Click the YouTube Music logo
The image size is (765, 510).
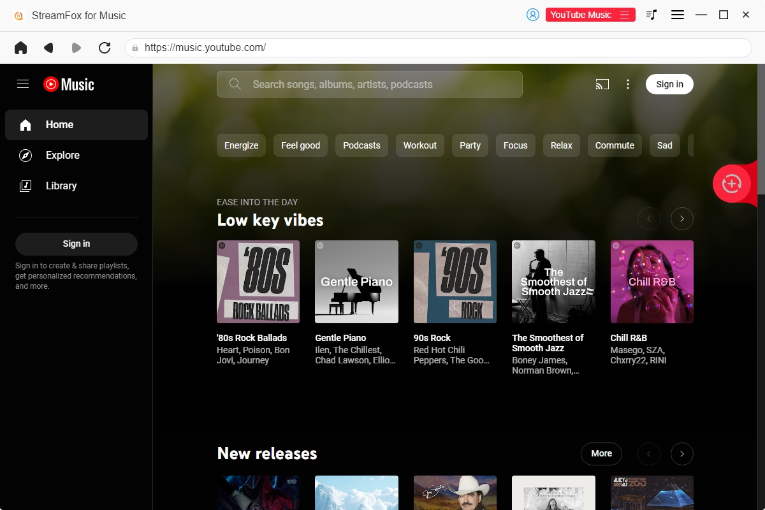click(x=69, y=84)
